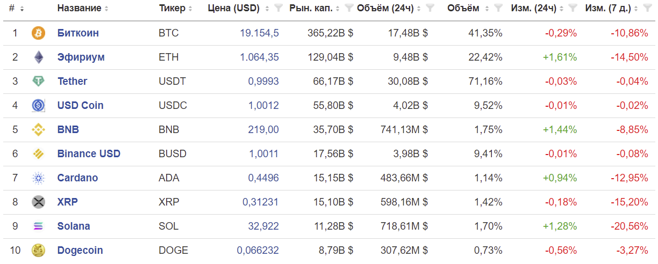This screenshot has width=658, height=264.
Task: Click the Ethereum diamond logo icon
Action: tap(39, 57)
